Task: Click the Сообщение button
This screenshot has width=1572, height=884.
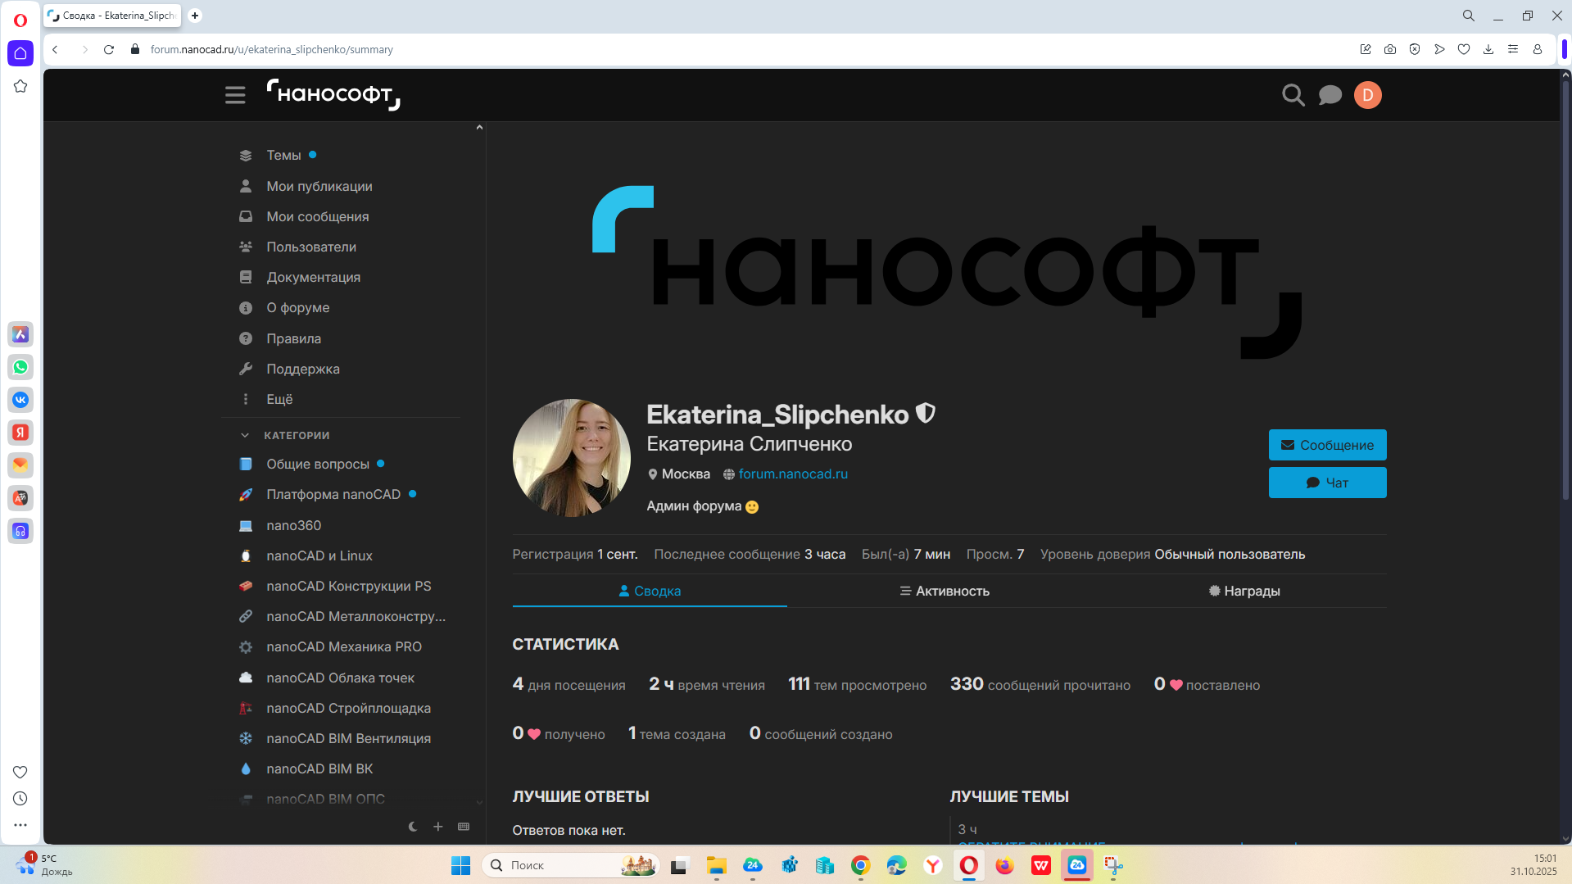Action: click(1327, 445)
